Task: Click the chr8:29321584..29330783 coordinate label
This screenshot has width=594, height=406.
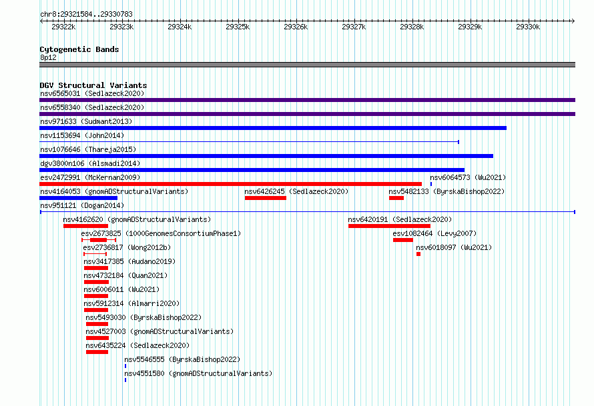Action: pyautogui.click(x=86, y=14)
